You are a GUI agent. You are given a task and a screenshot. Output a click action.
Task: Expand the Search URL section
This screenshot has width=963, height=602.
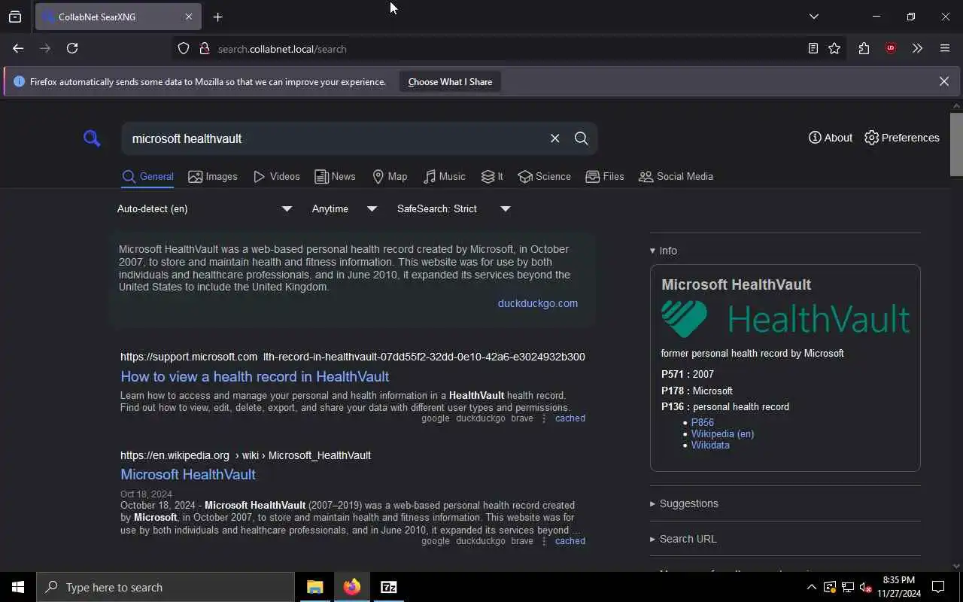point(683,539)
